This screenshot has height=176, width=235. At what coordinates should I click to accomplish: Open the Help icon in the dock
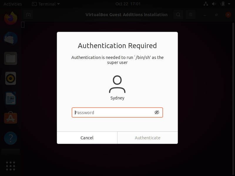[x=10, y=138]
